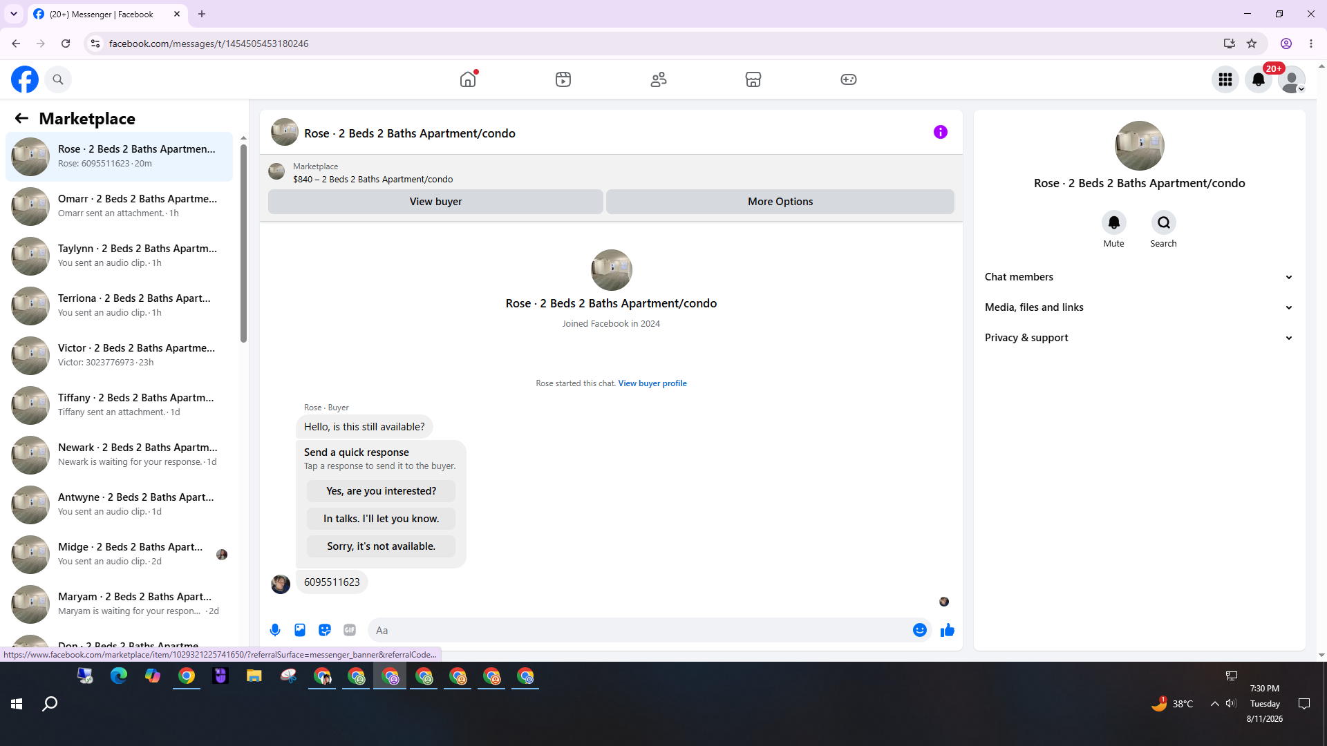
Task: Click the address bar URL
Action: pos(209,44)
